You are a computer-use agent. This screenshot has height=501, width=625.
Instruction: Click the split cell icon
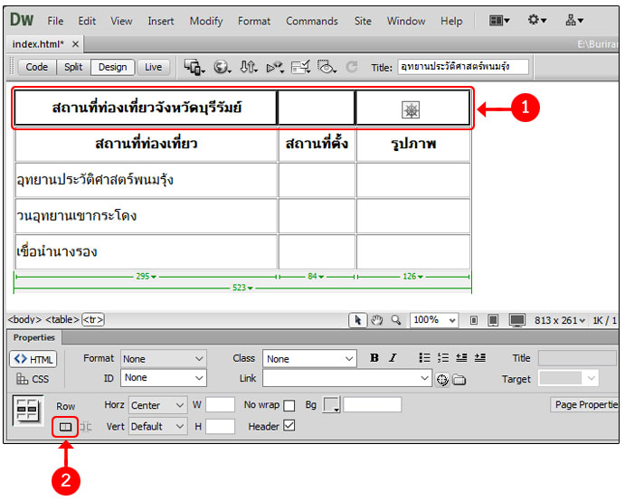click(87, 427)
